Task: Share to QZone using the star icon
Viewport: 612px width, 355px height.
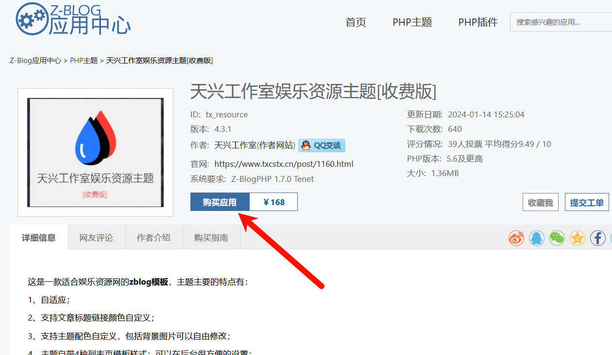Action: (577, 238)
